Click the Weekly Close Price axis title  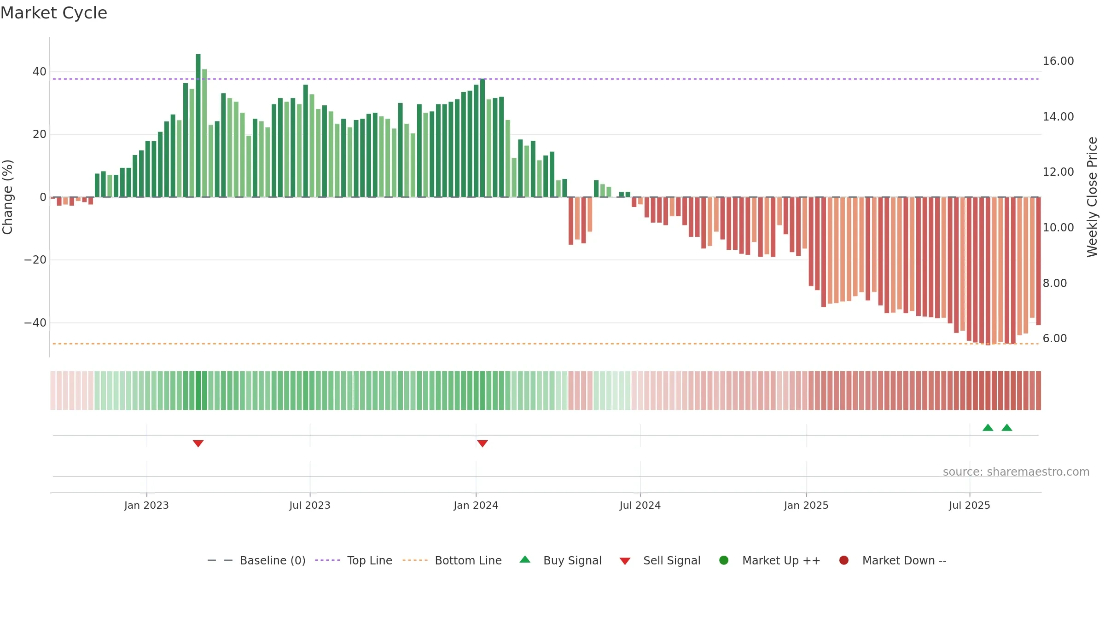pos(1092,197)
